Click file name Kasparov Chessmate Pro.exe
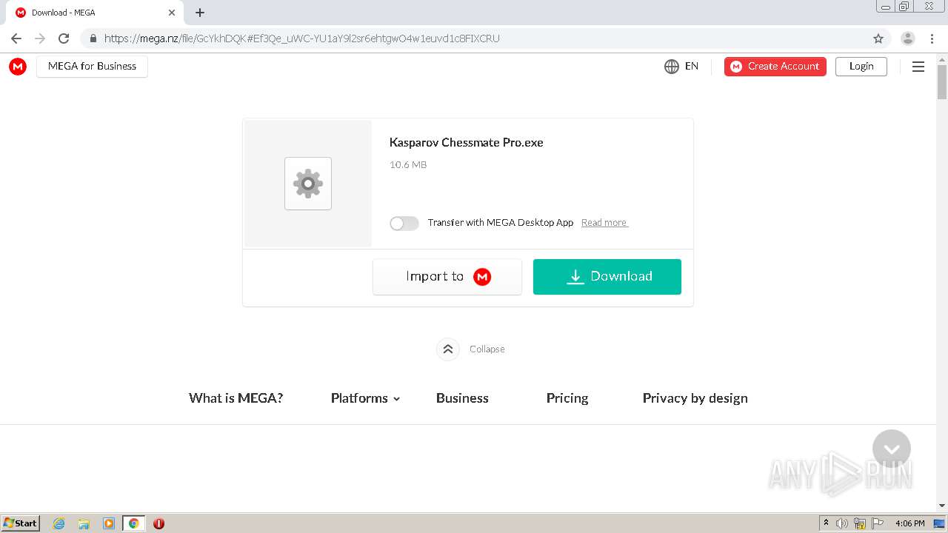Viewport: 948px width, 533px height. 467,143
